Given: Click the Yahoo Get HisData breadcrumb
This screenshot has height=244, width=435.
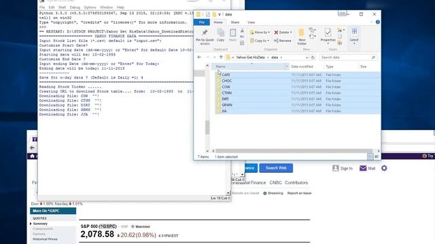Looking at the screenshot, I should click(251, 57).
